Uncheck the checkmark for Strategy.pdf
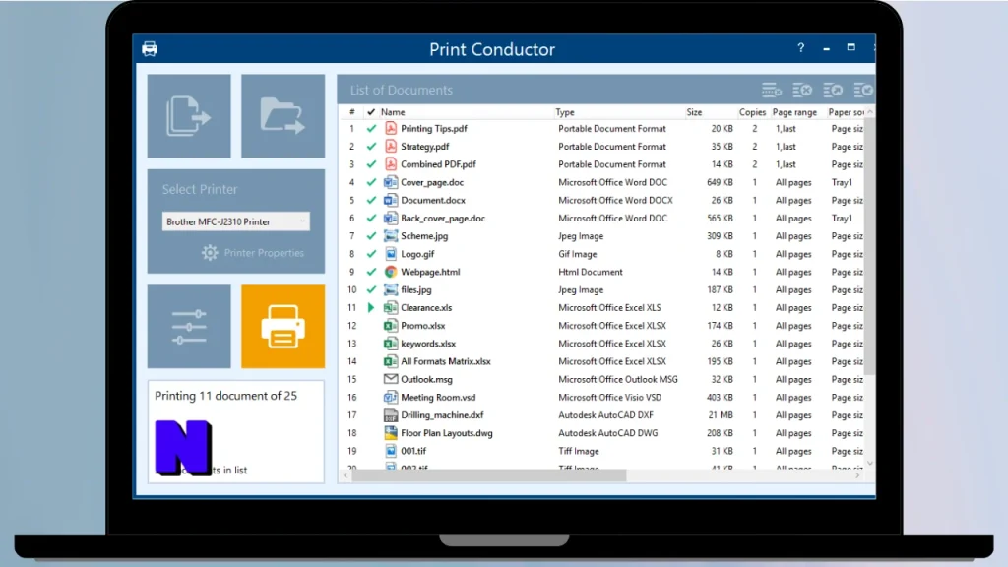1008x567 pixels. tap(371, 147)
